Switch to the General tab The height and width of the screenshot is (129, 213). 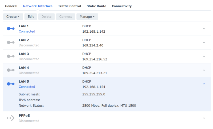click(x=11, y=6)
